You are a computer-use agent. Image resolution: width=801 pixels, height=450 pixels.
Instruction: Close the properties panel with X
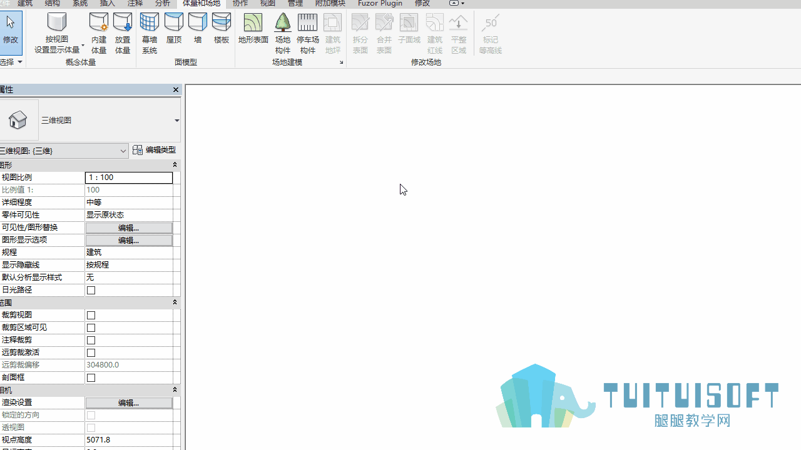pyautogui.click(x=176, y=89)
